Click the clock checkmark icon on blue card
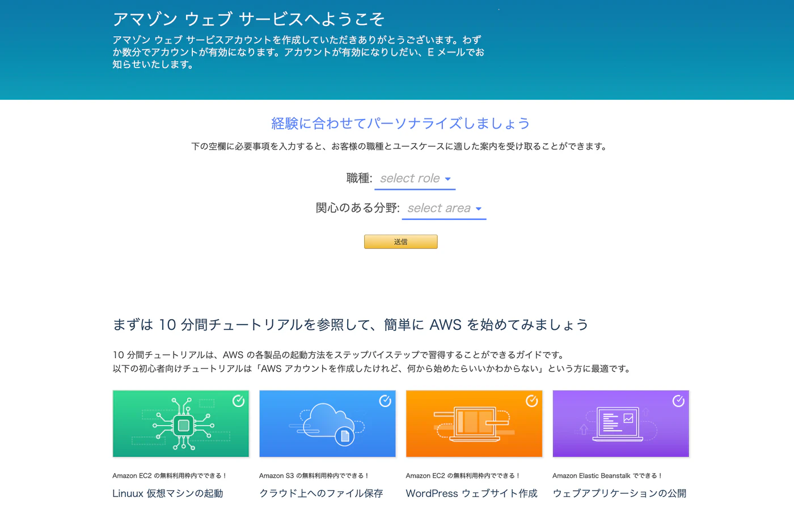Viewport: 794px width, 518px height. click(385, 401)
